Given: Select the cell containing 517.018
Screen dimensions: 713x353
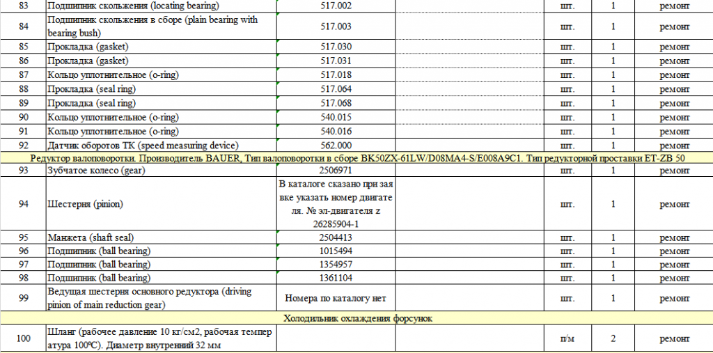Looking at the screenshot, I should click(336, 74).
